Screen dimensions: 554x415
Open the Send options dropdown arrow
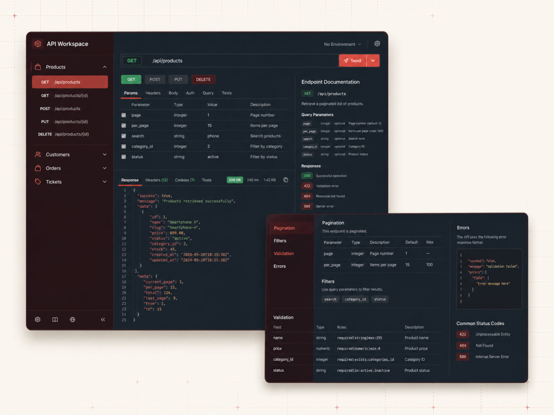click(373, 61)
